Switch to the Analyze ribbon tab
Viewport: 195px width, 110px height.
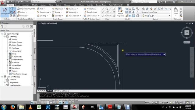coord(43,5)
